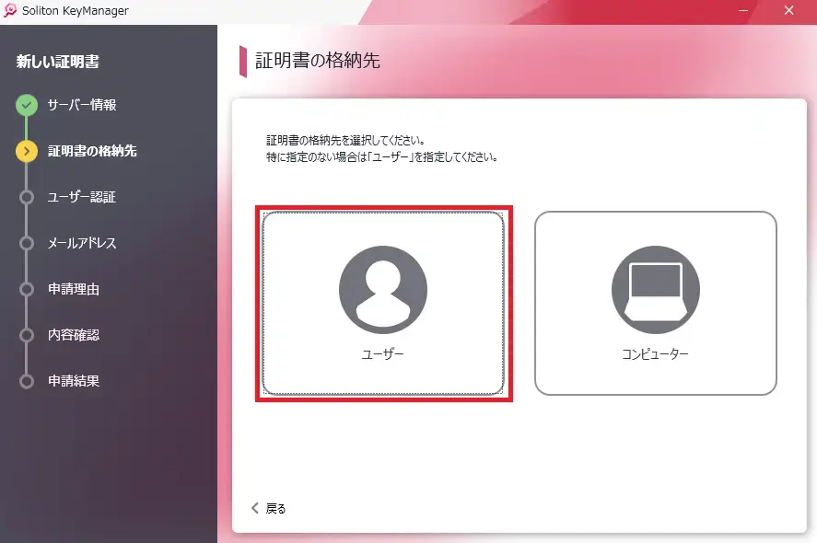Open the ユーザー認証 step label
This screenshot has height=543, width=817.
(x=82, y=197)
